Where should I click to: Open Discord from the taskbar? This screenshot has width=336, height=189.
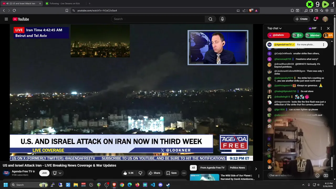pos(160,185)
